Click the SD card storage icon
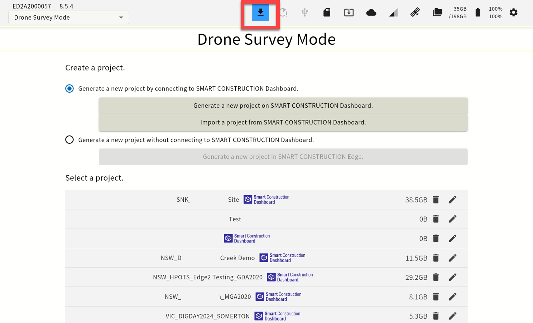 pyautogui.click(x=327, y=13)
